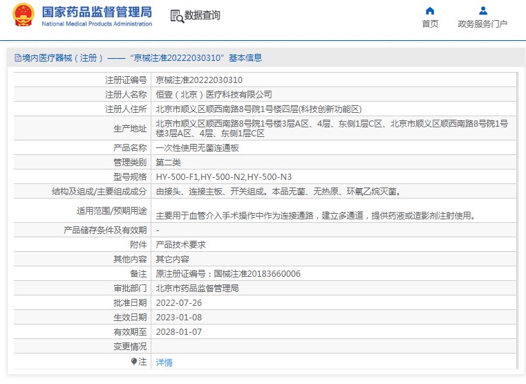Click the 北京市药品监督管理局 approval department
This screenshot has width=526, height=384.
pyautogui.click(x=197, y=289)
